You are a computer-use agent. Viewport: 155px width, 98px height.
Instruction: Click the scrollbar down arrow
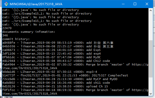point(151,94)
